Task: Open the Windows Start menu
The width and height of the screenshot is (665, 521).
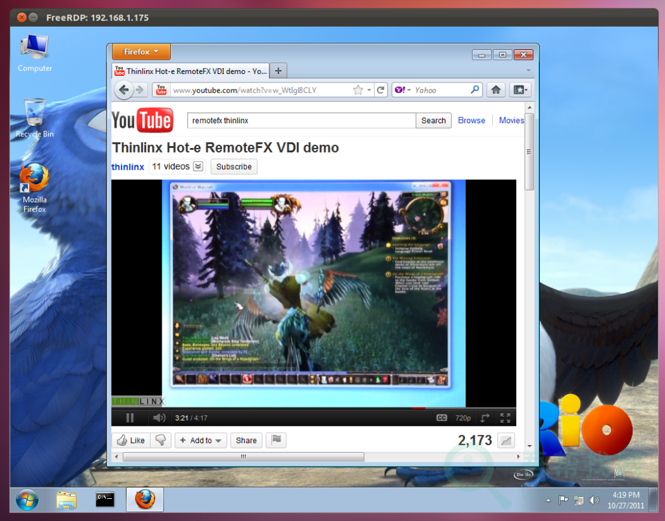Action: (x=27, y=500)
